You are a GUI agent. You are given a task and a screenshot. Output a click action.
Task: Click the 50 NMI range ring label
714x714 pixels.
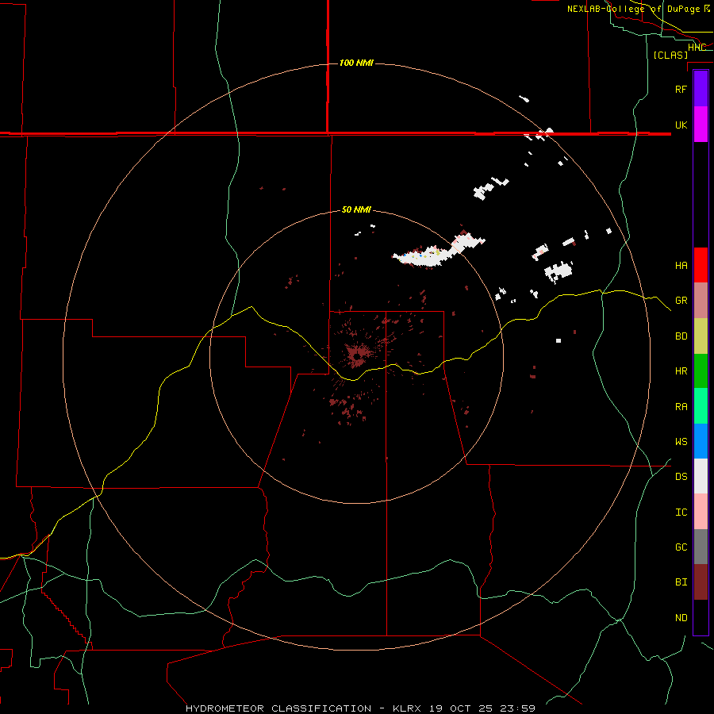click(356, 209)
